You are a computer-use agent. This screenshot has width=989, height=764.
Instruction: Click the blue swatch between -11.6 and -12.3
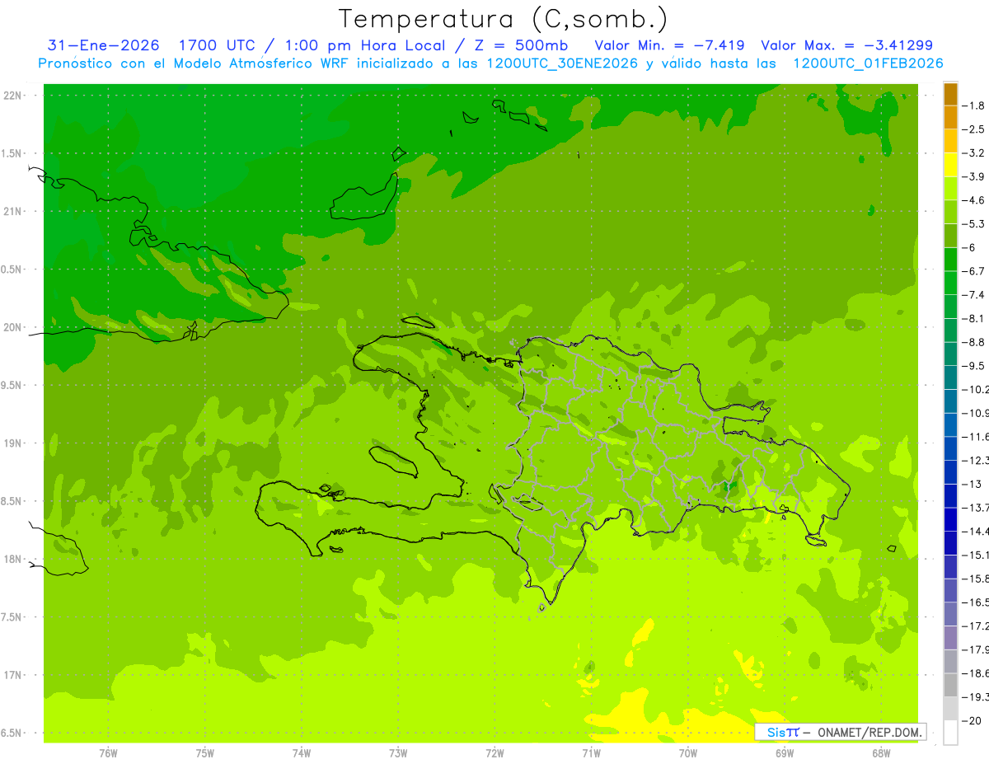coord(950,448)
